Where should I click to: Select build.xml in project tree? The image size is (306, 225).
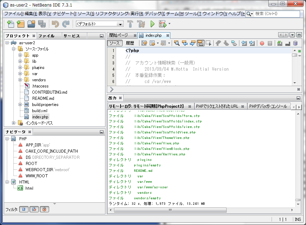(x=39, y=111)
